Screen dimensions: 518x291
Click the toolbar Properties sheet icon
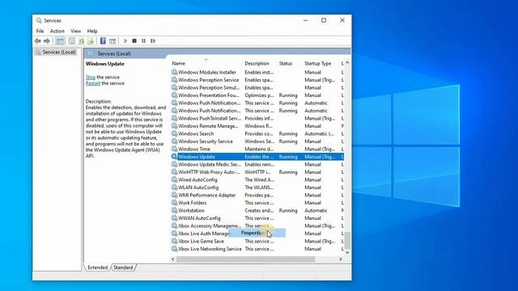tap(72, 41)
